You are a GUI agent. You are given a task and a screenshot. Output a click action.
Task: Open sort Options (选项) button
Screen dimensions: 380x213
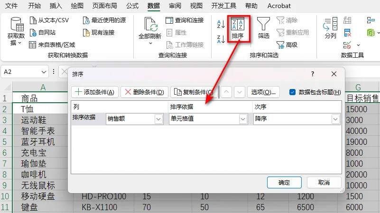pos(263,92)
